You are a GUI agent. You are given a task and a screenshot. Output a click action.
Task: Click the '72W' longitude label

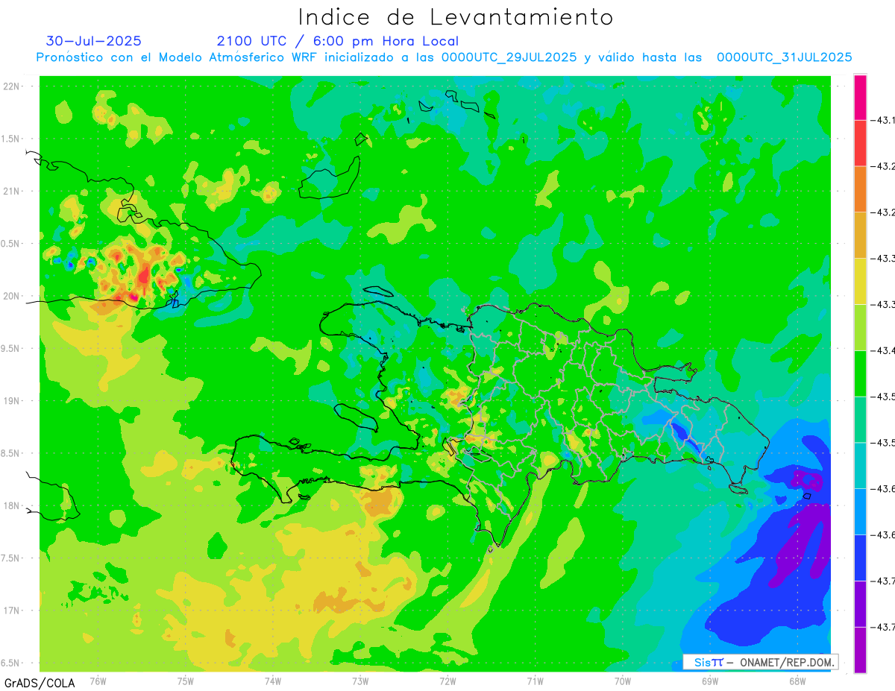447,681
